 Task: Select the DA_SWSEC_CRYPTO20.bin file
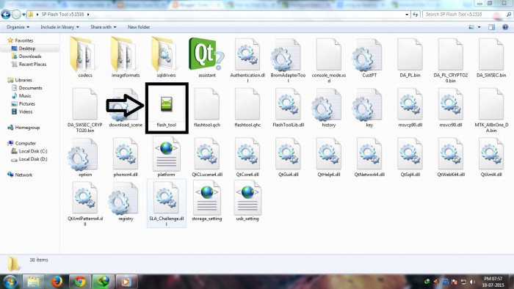click(85, 110)
